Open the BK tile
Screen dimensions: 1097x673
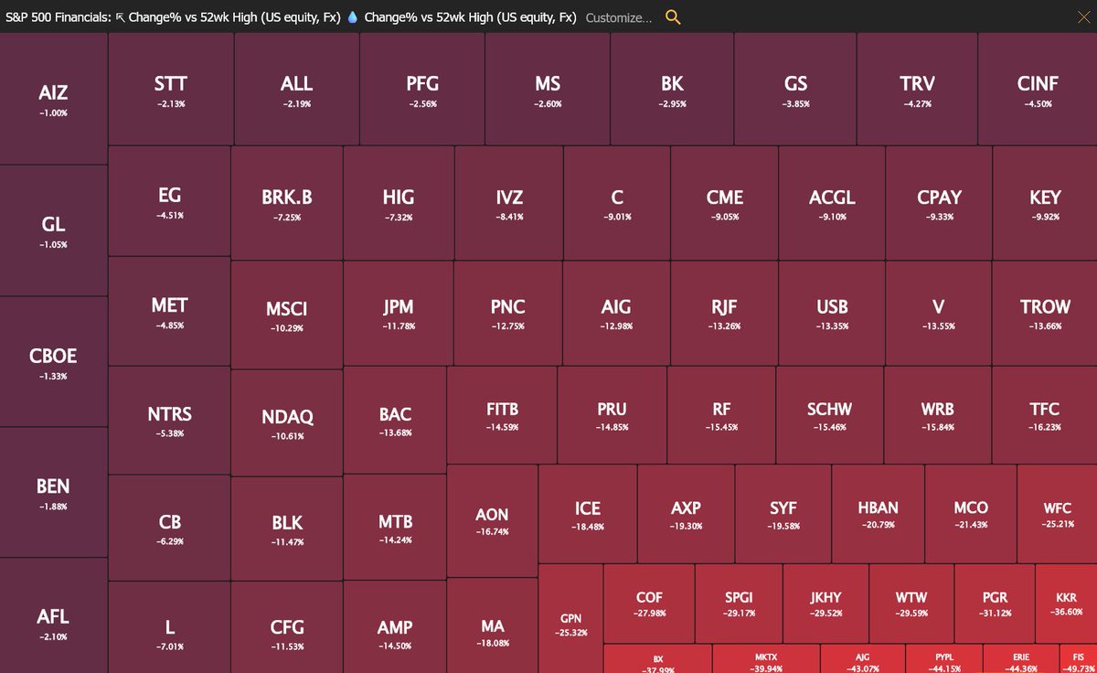point(672,91)
